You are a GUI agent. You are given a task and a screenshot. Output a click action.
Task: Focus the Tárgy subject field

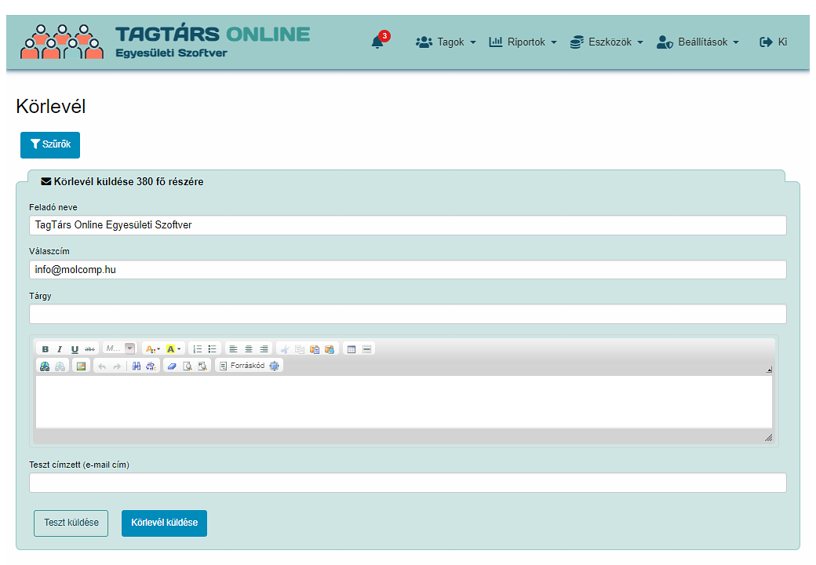pos(407,314)
